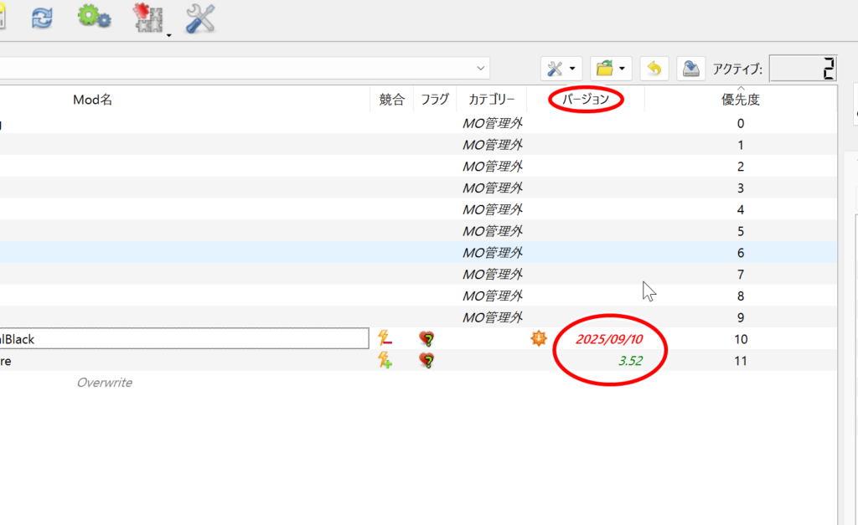The height and width of the screenshot is (525, 858).
Task: Sort the list by the バージョン column header
Action: [586, 100]
